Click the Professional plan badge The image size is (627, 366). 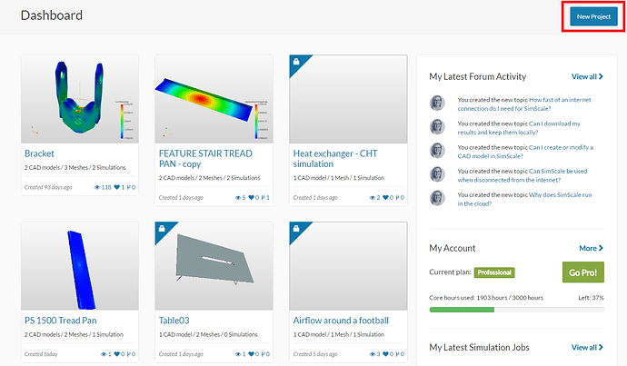coord(494,272)
